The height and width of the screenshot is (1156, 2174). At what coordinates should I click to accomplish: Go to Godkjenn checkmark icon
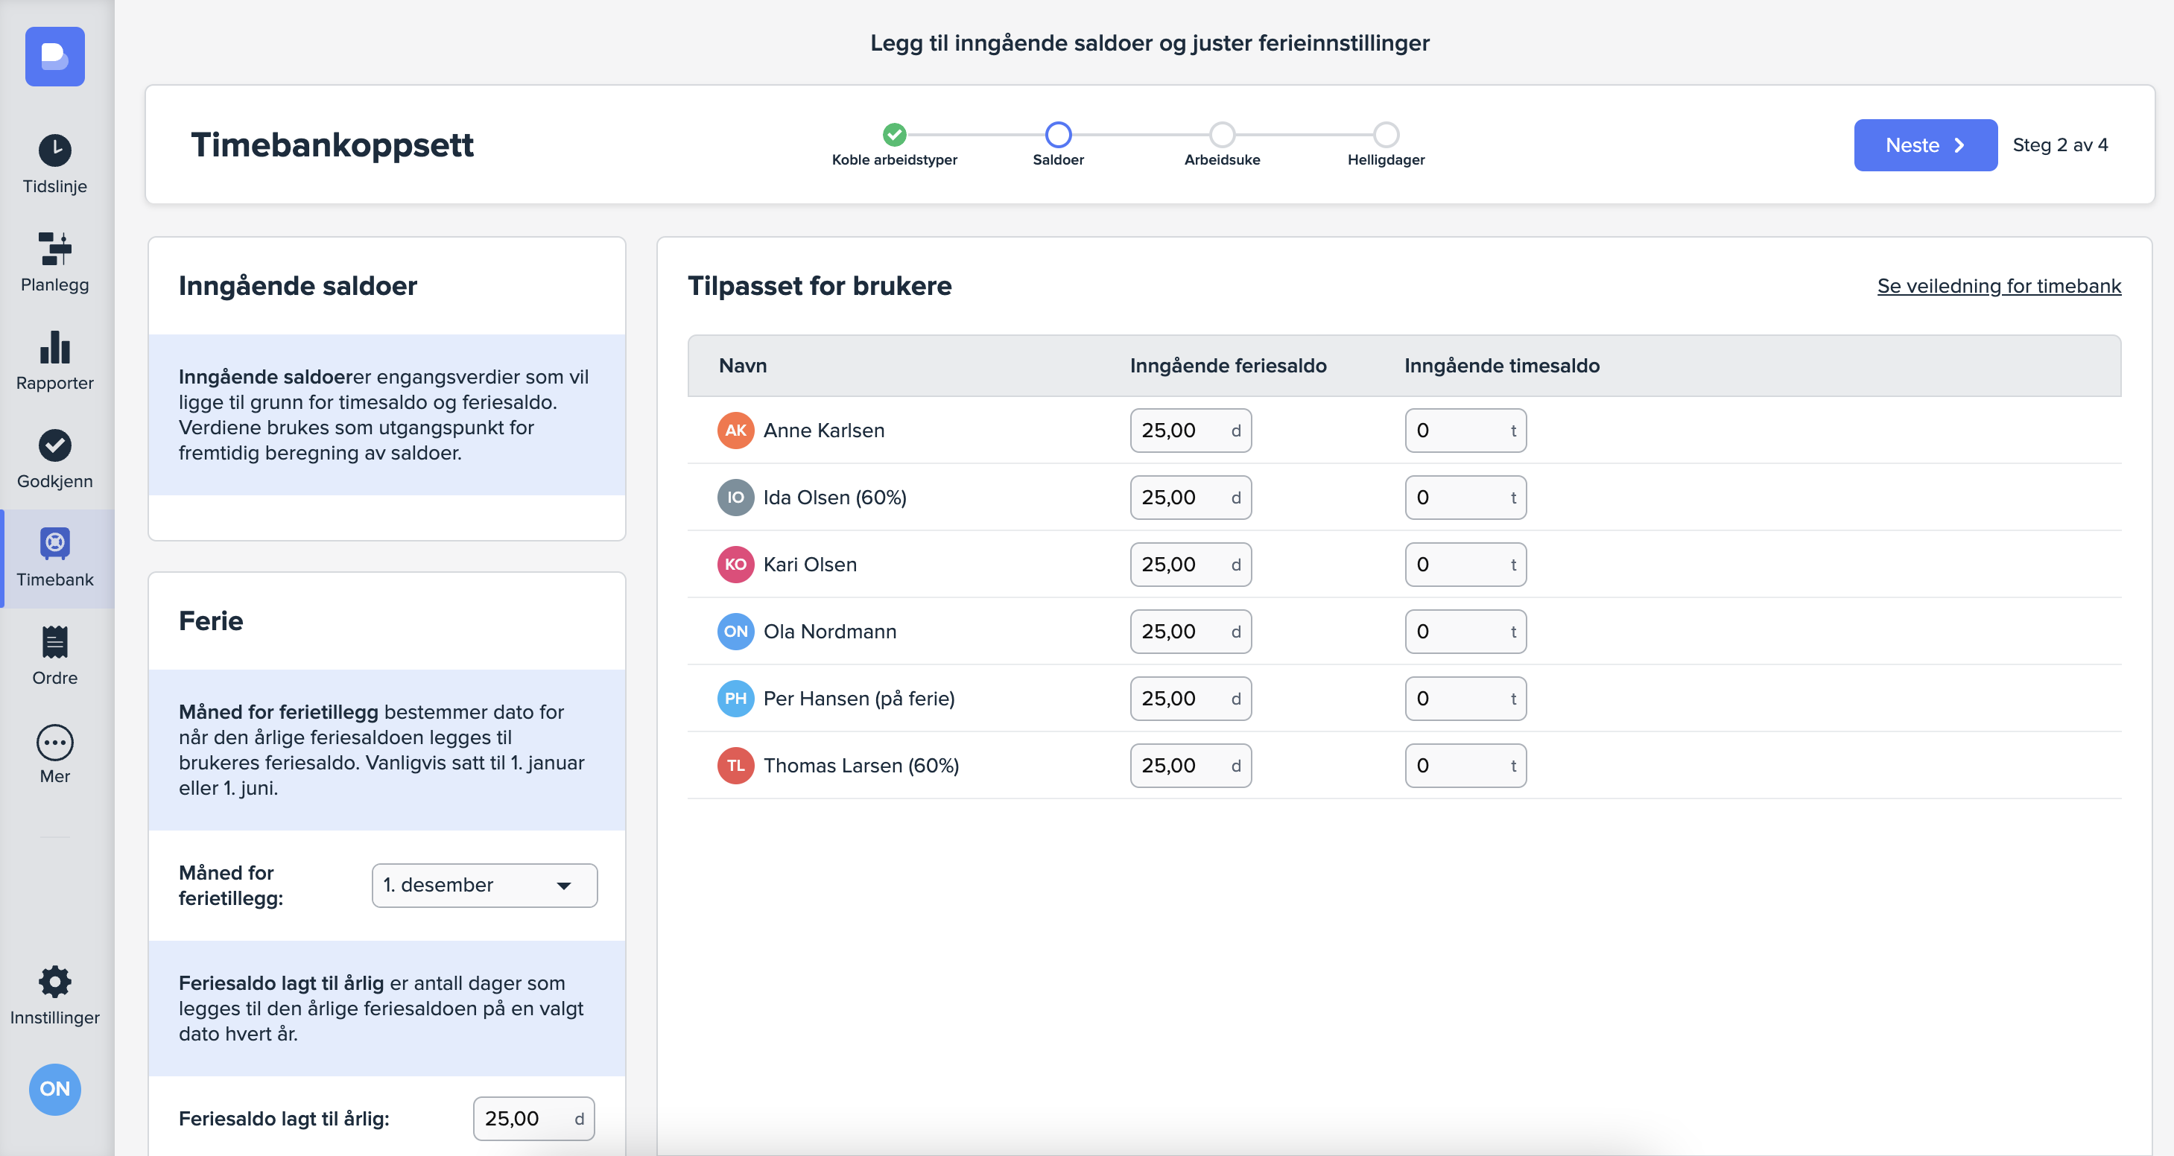(x=55, y=445)
